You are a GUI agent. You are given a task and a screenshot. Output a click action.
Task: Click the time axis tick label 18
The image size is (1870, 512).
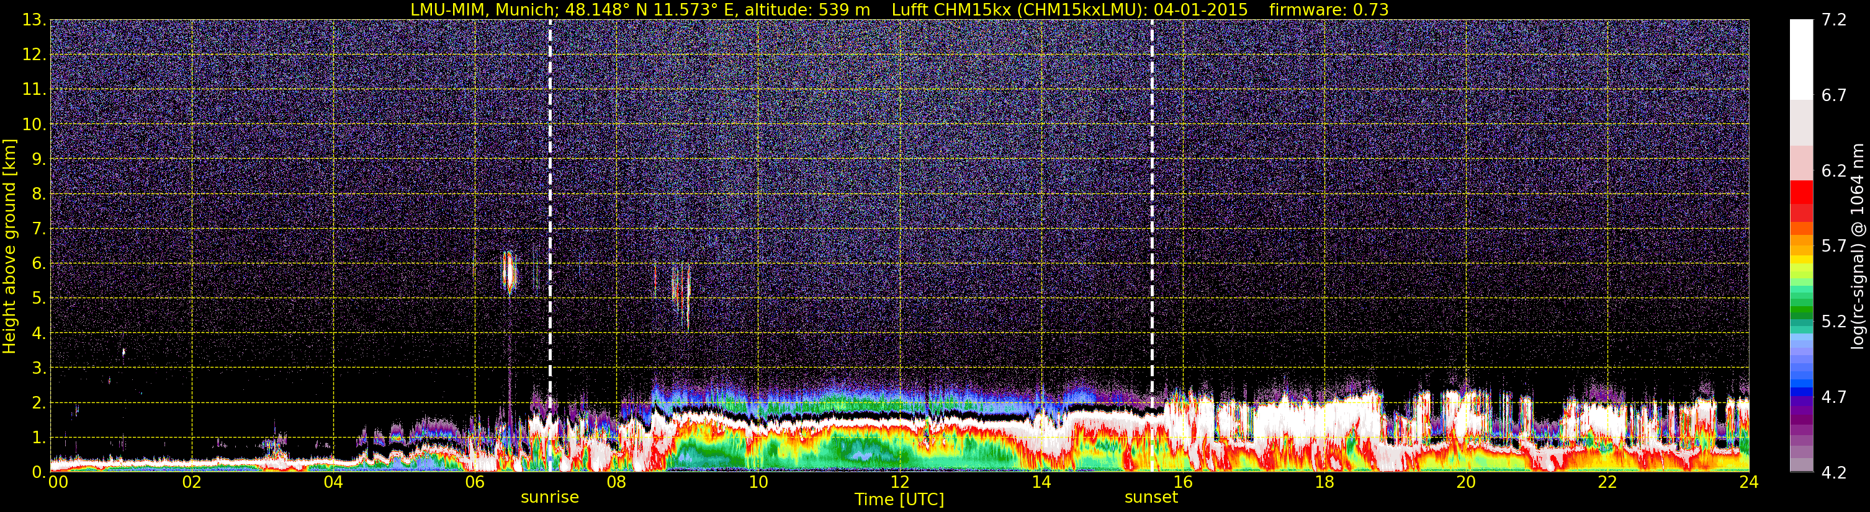click(1324, 482)
